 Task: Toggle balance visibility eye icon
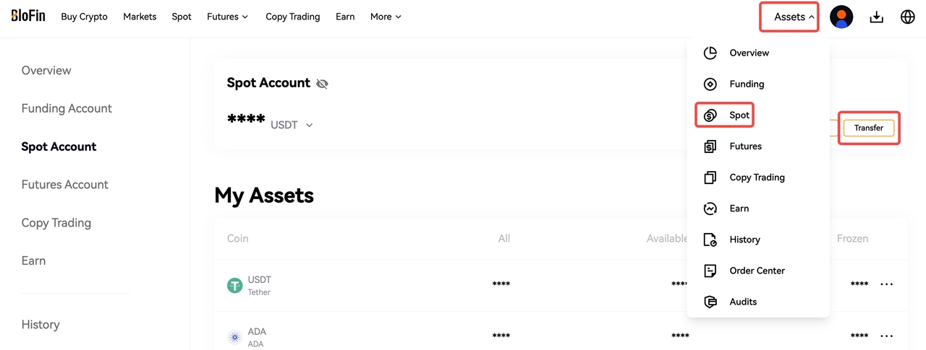point(322,84)
